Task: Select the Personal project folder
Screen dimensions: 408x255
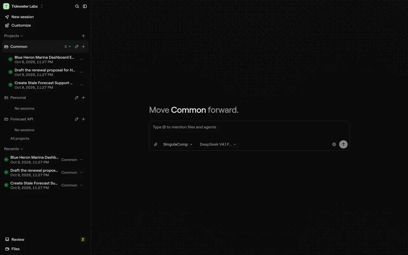Action: [18, 98]
